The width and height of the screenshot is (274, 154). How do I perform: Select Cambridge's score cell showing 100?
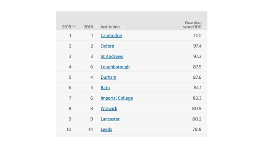click(198, 36)
